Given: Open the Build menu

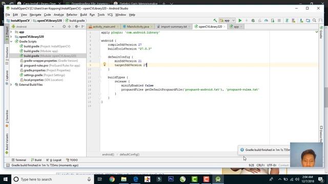Looking at the screenshot, I should [x=84, y=15].
